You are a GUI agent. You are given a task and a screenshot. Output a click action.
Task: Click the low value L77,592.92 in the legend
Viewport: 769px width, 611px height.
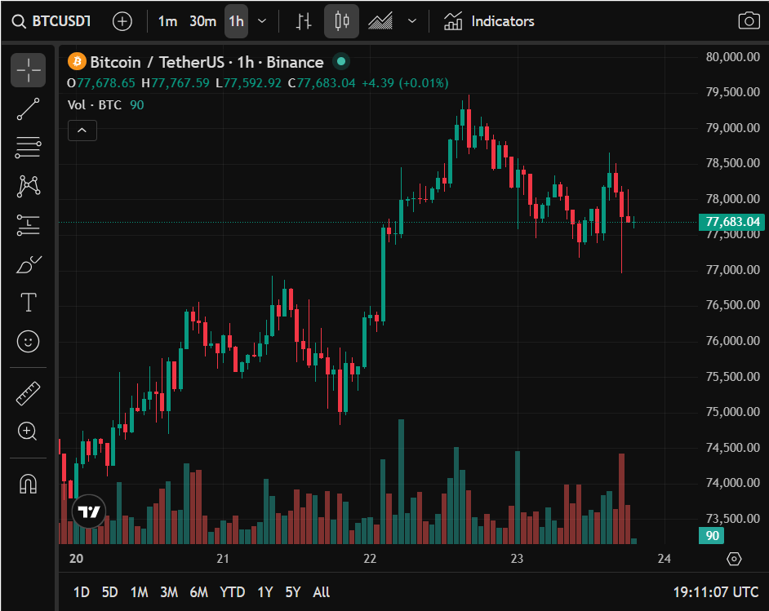coord(249,83)
